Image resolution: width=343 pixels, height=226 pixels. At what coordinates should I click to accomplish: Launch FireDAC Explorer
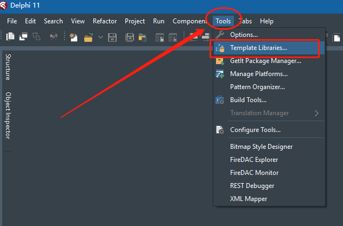269,160
